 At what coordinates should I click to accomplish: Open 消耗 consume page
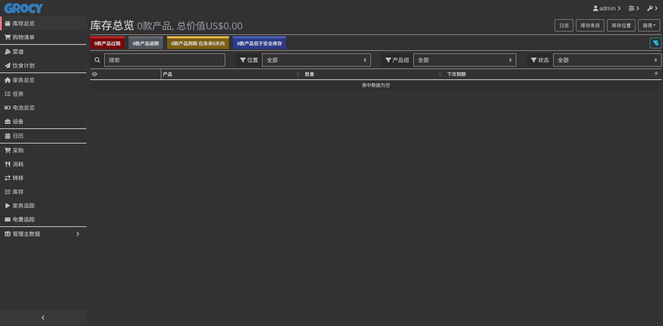(x=43, y=164)
